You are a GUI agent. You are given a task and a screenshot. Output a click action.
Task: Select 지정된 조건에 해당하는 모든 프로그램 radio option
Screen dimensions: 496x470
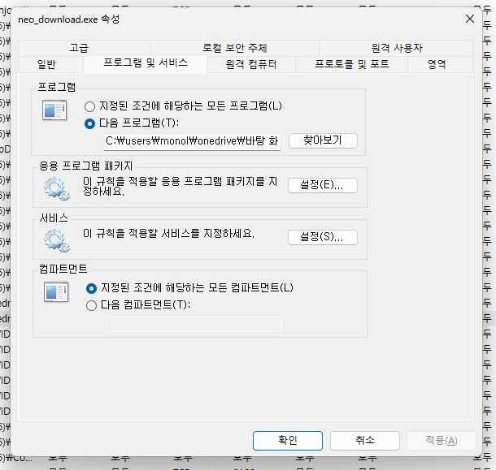[90, 106]
